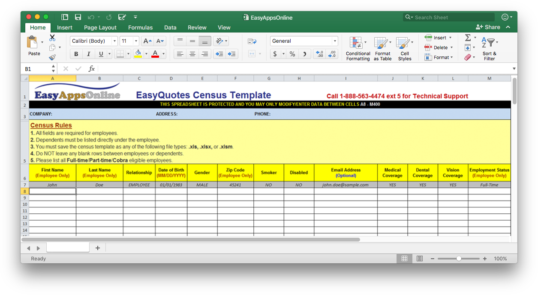The image size is (538, 295).
Task: Click the red font color swatch
Action: point(155,54)
